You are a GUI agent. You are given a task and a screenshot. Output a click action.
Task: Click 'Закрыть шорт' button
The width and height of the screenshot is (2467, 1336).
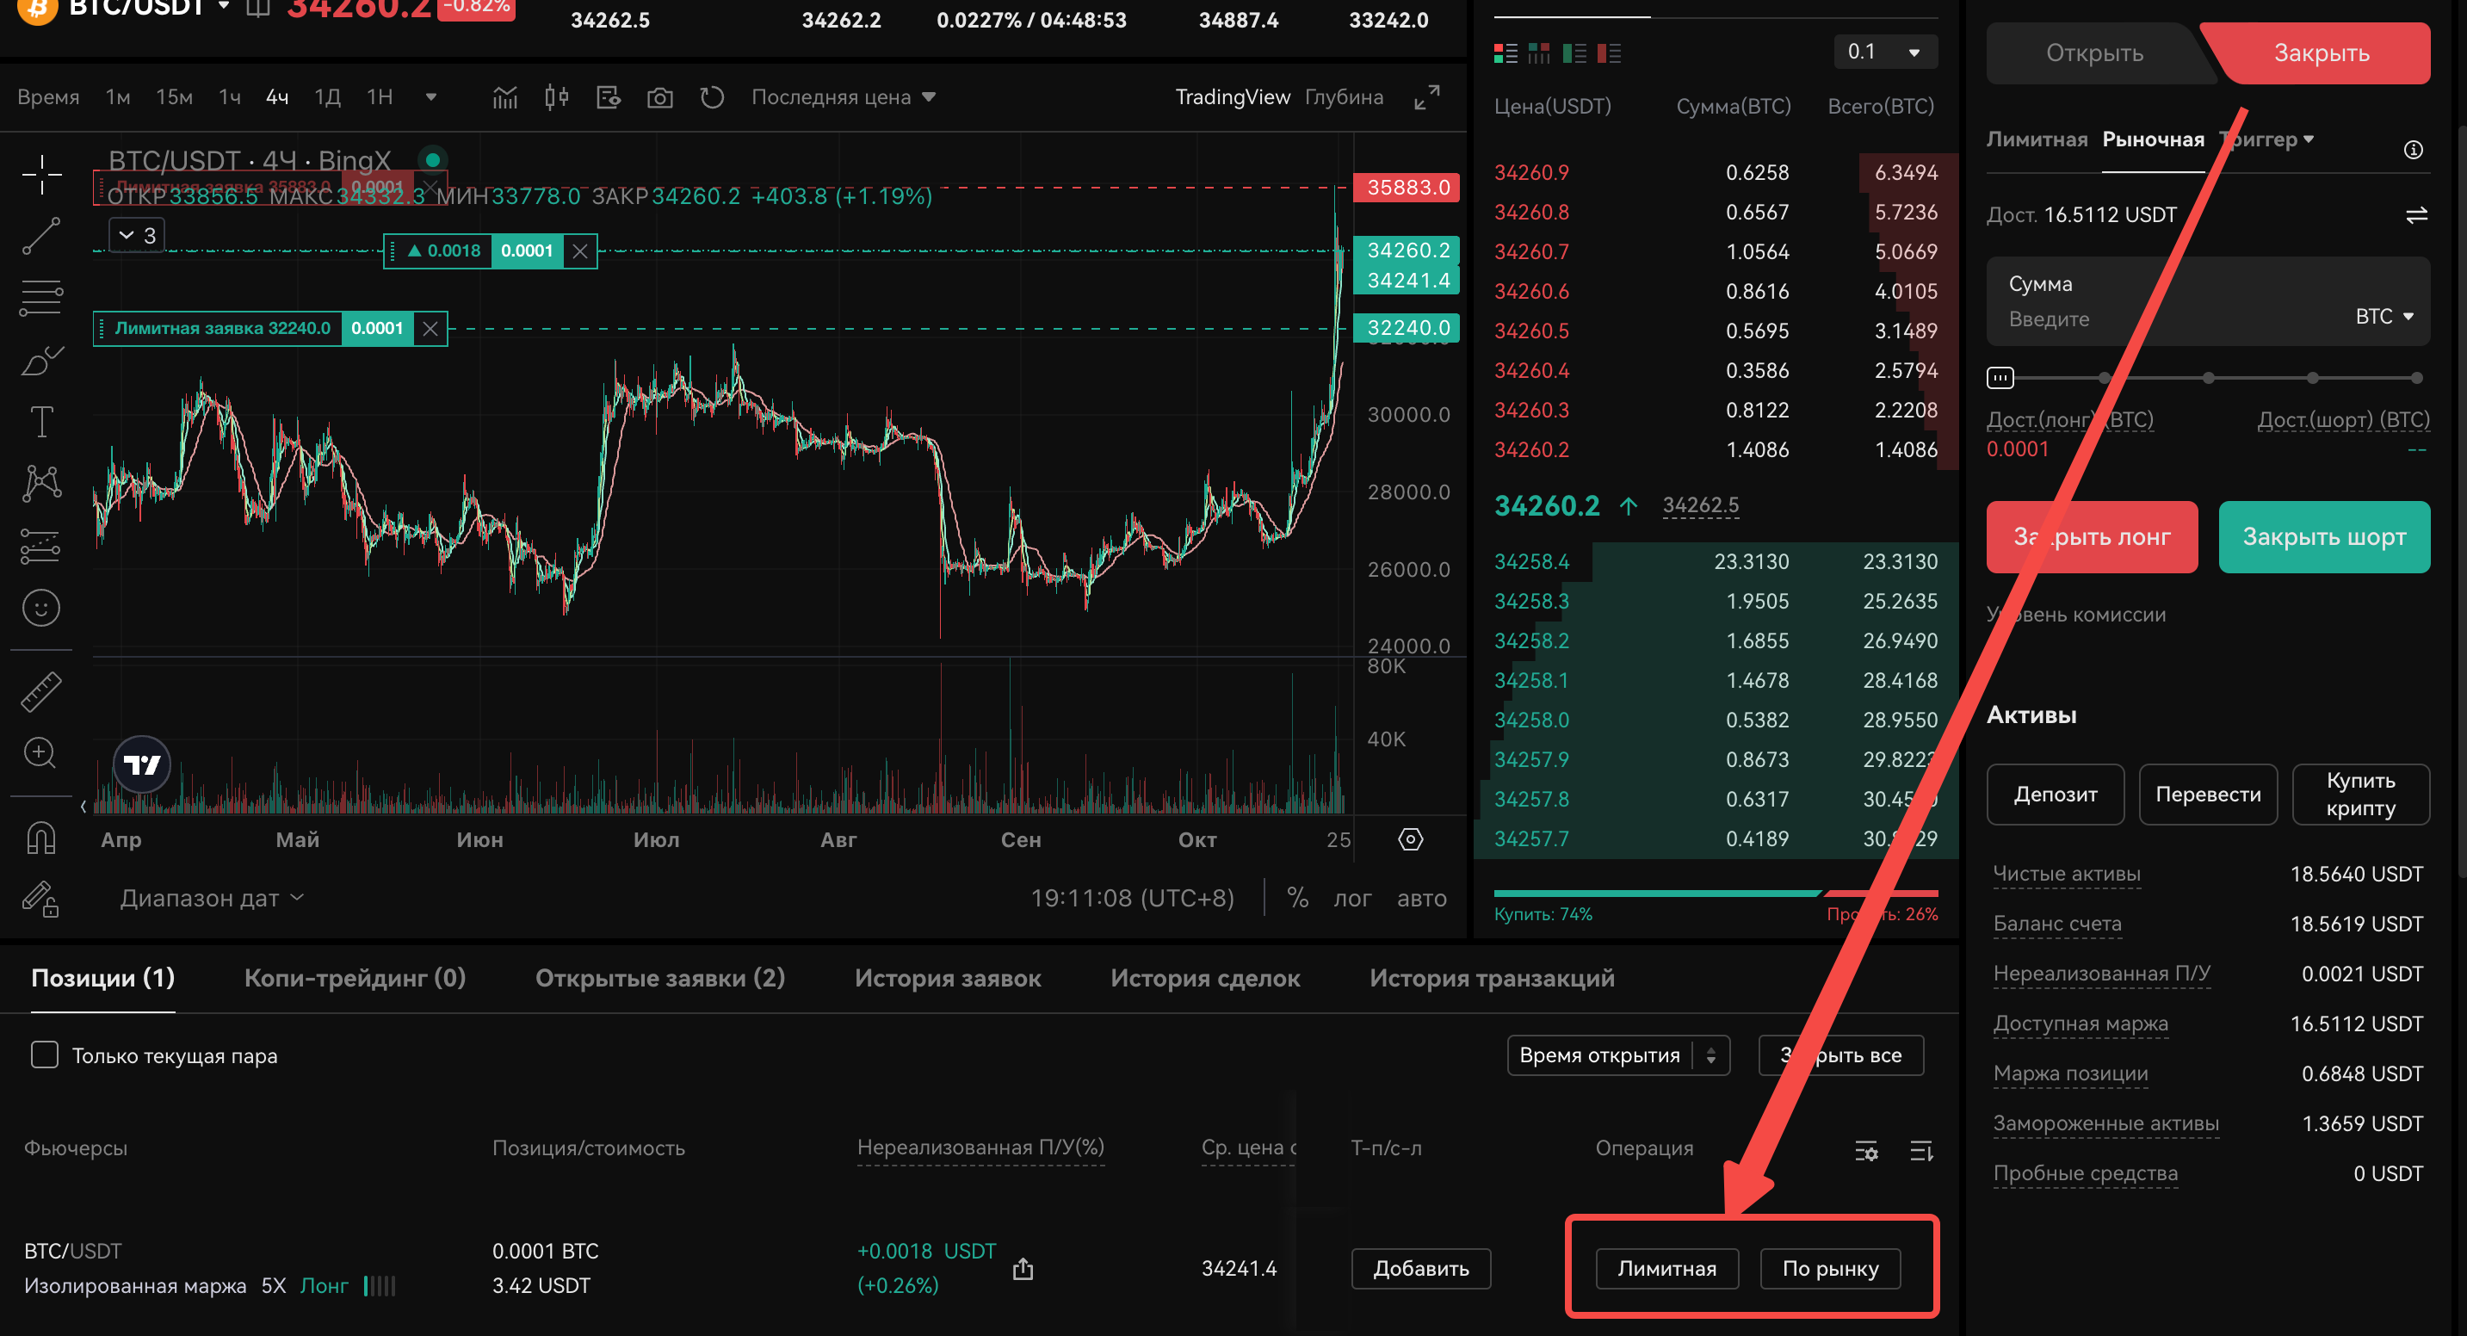click(2323, 536)
